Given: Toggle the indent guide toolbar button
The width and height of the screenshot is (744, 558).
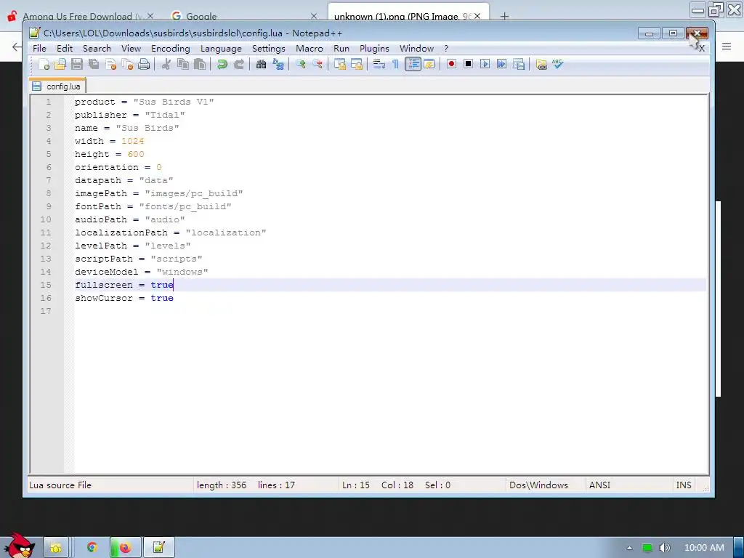Looking at the screenshot, I should point(413,64).
